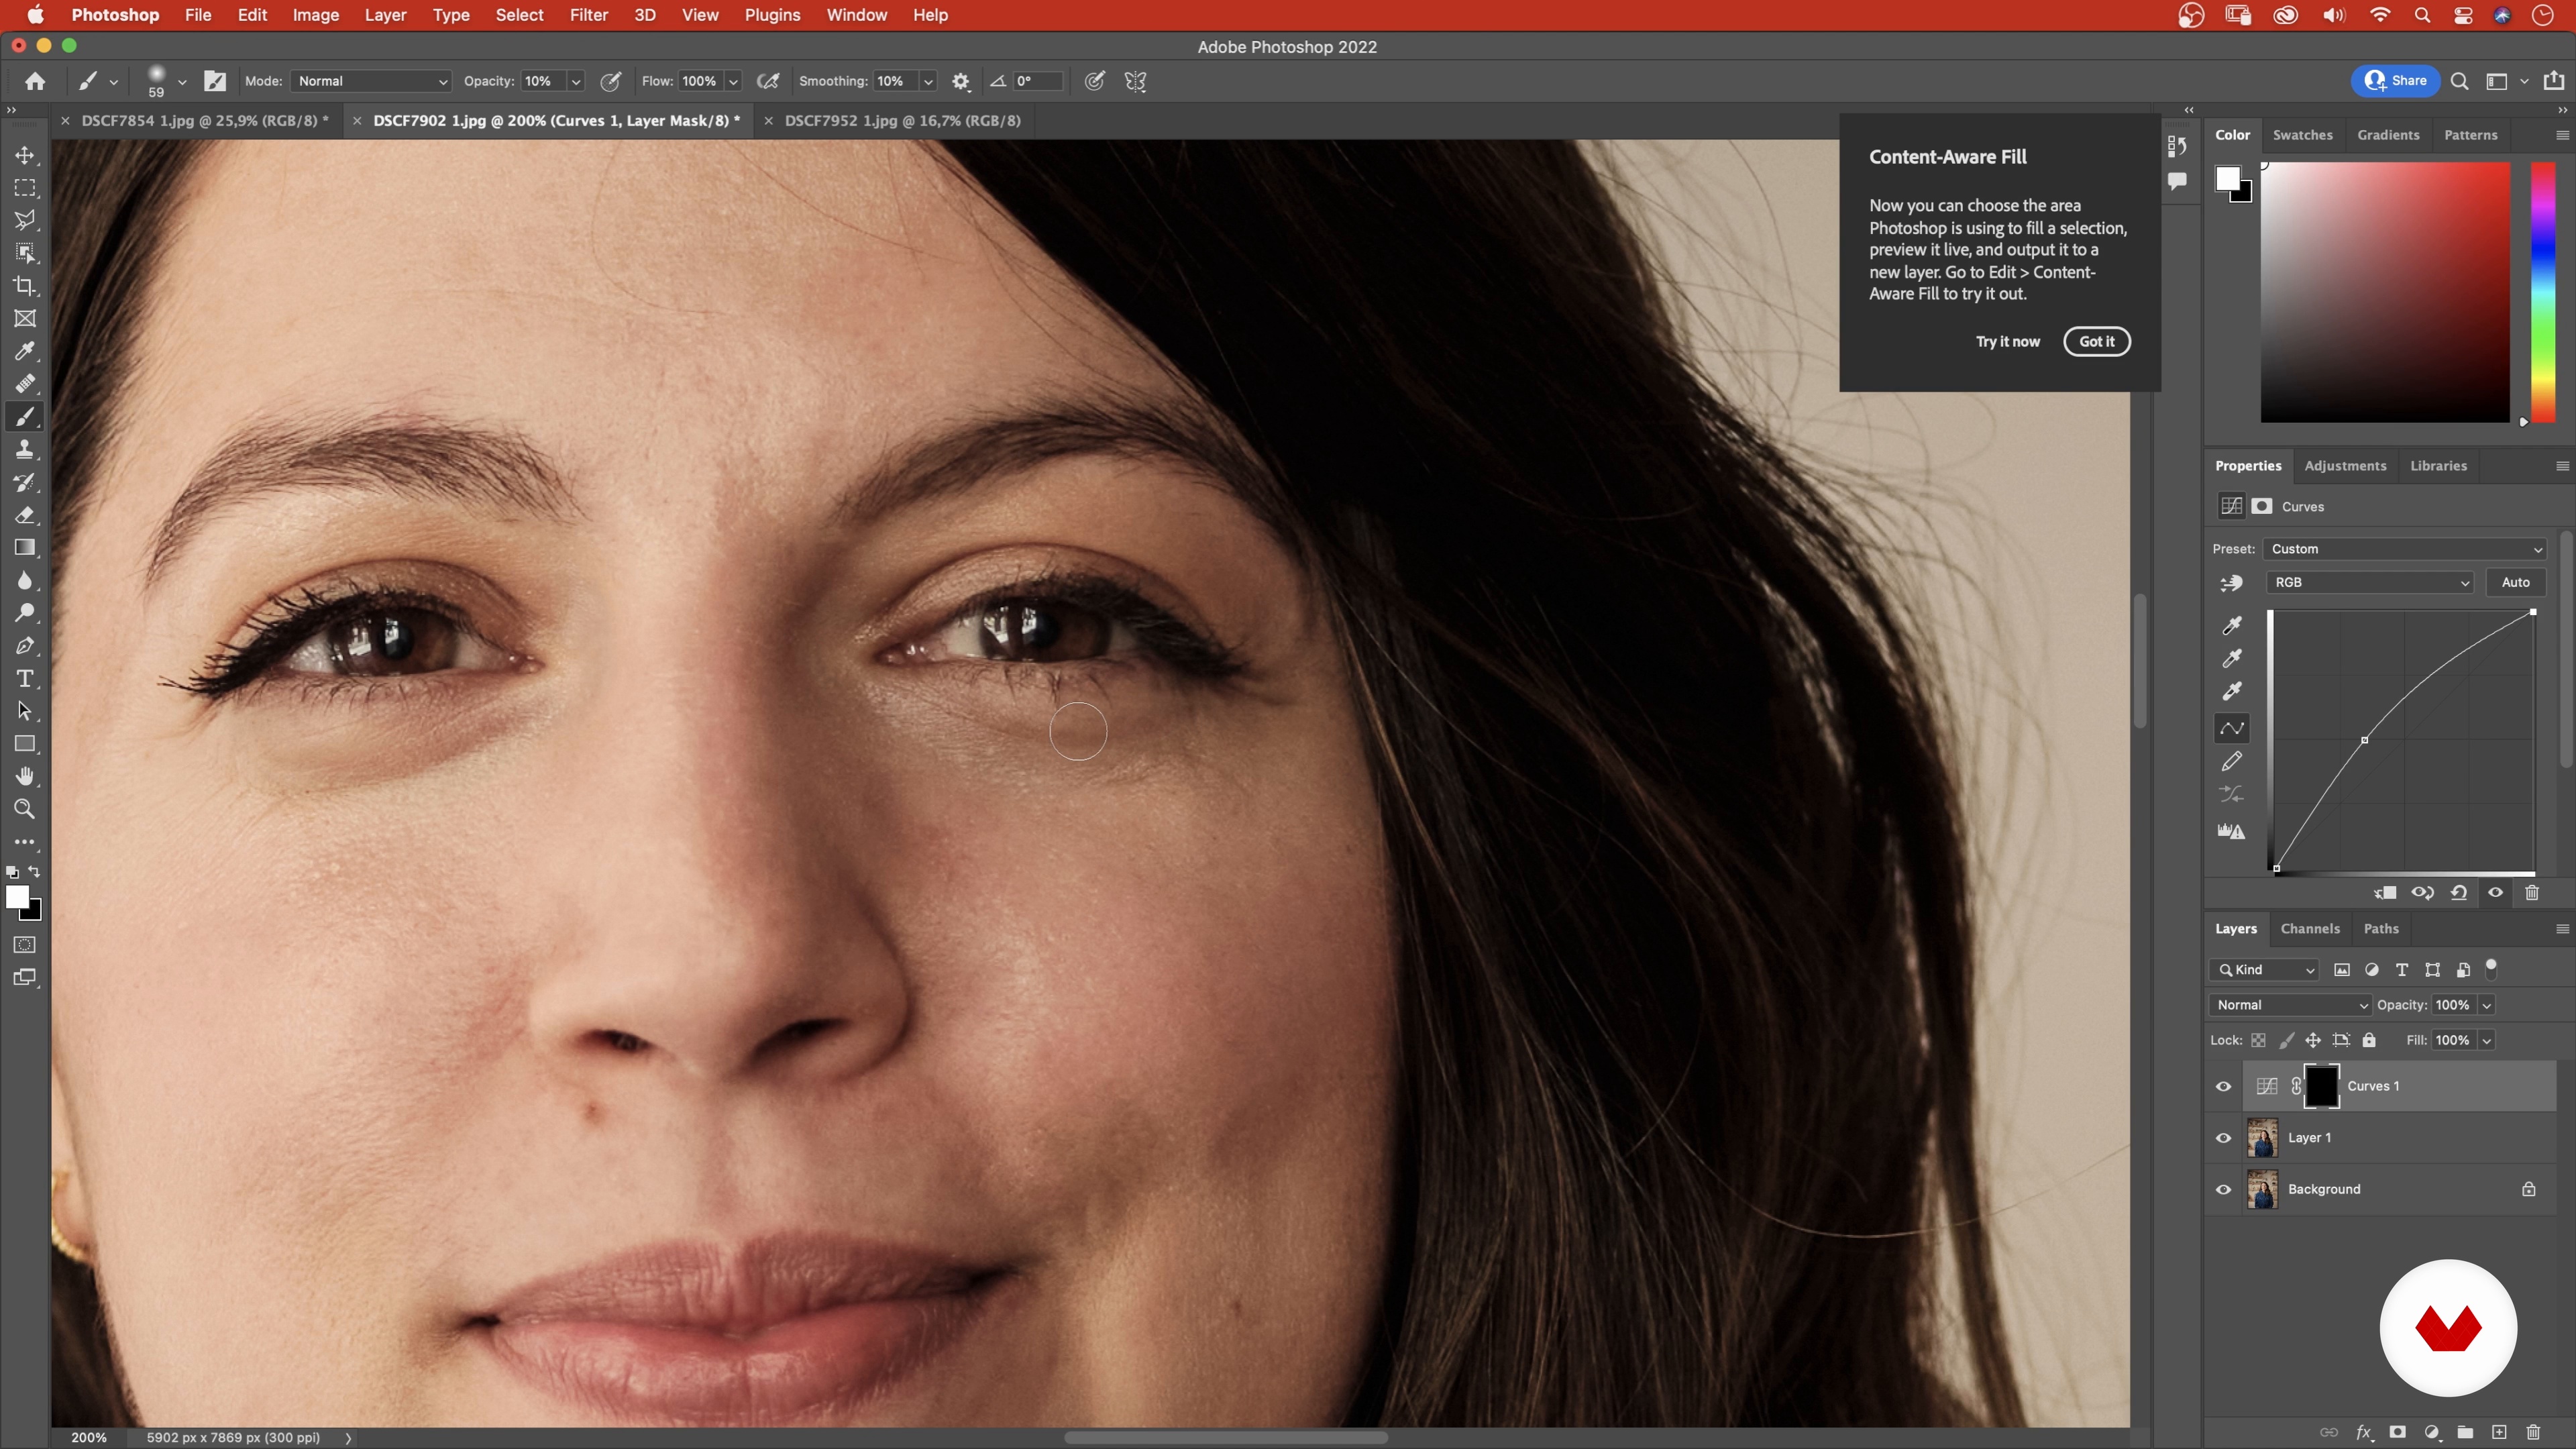Create new group folder icon
The width and height of the screenshot is (2576, 1449).
click(x=2465, y=1432)
